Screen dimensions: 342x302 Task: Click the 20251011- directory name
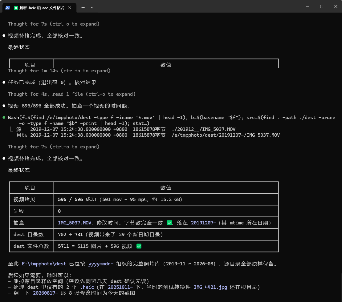pos(120,287)
